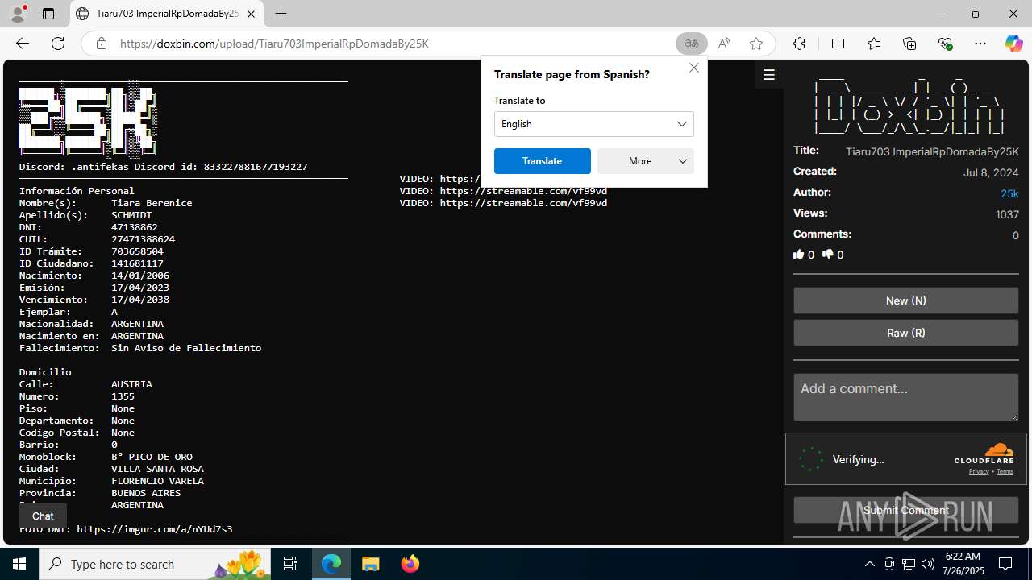Click the taskbar search box

[156, 564]
